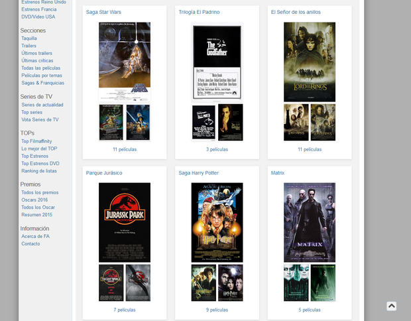This screenshot has width=411, height=321.
Task: Open Películas por temas link
Action: tap(42, 75)
